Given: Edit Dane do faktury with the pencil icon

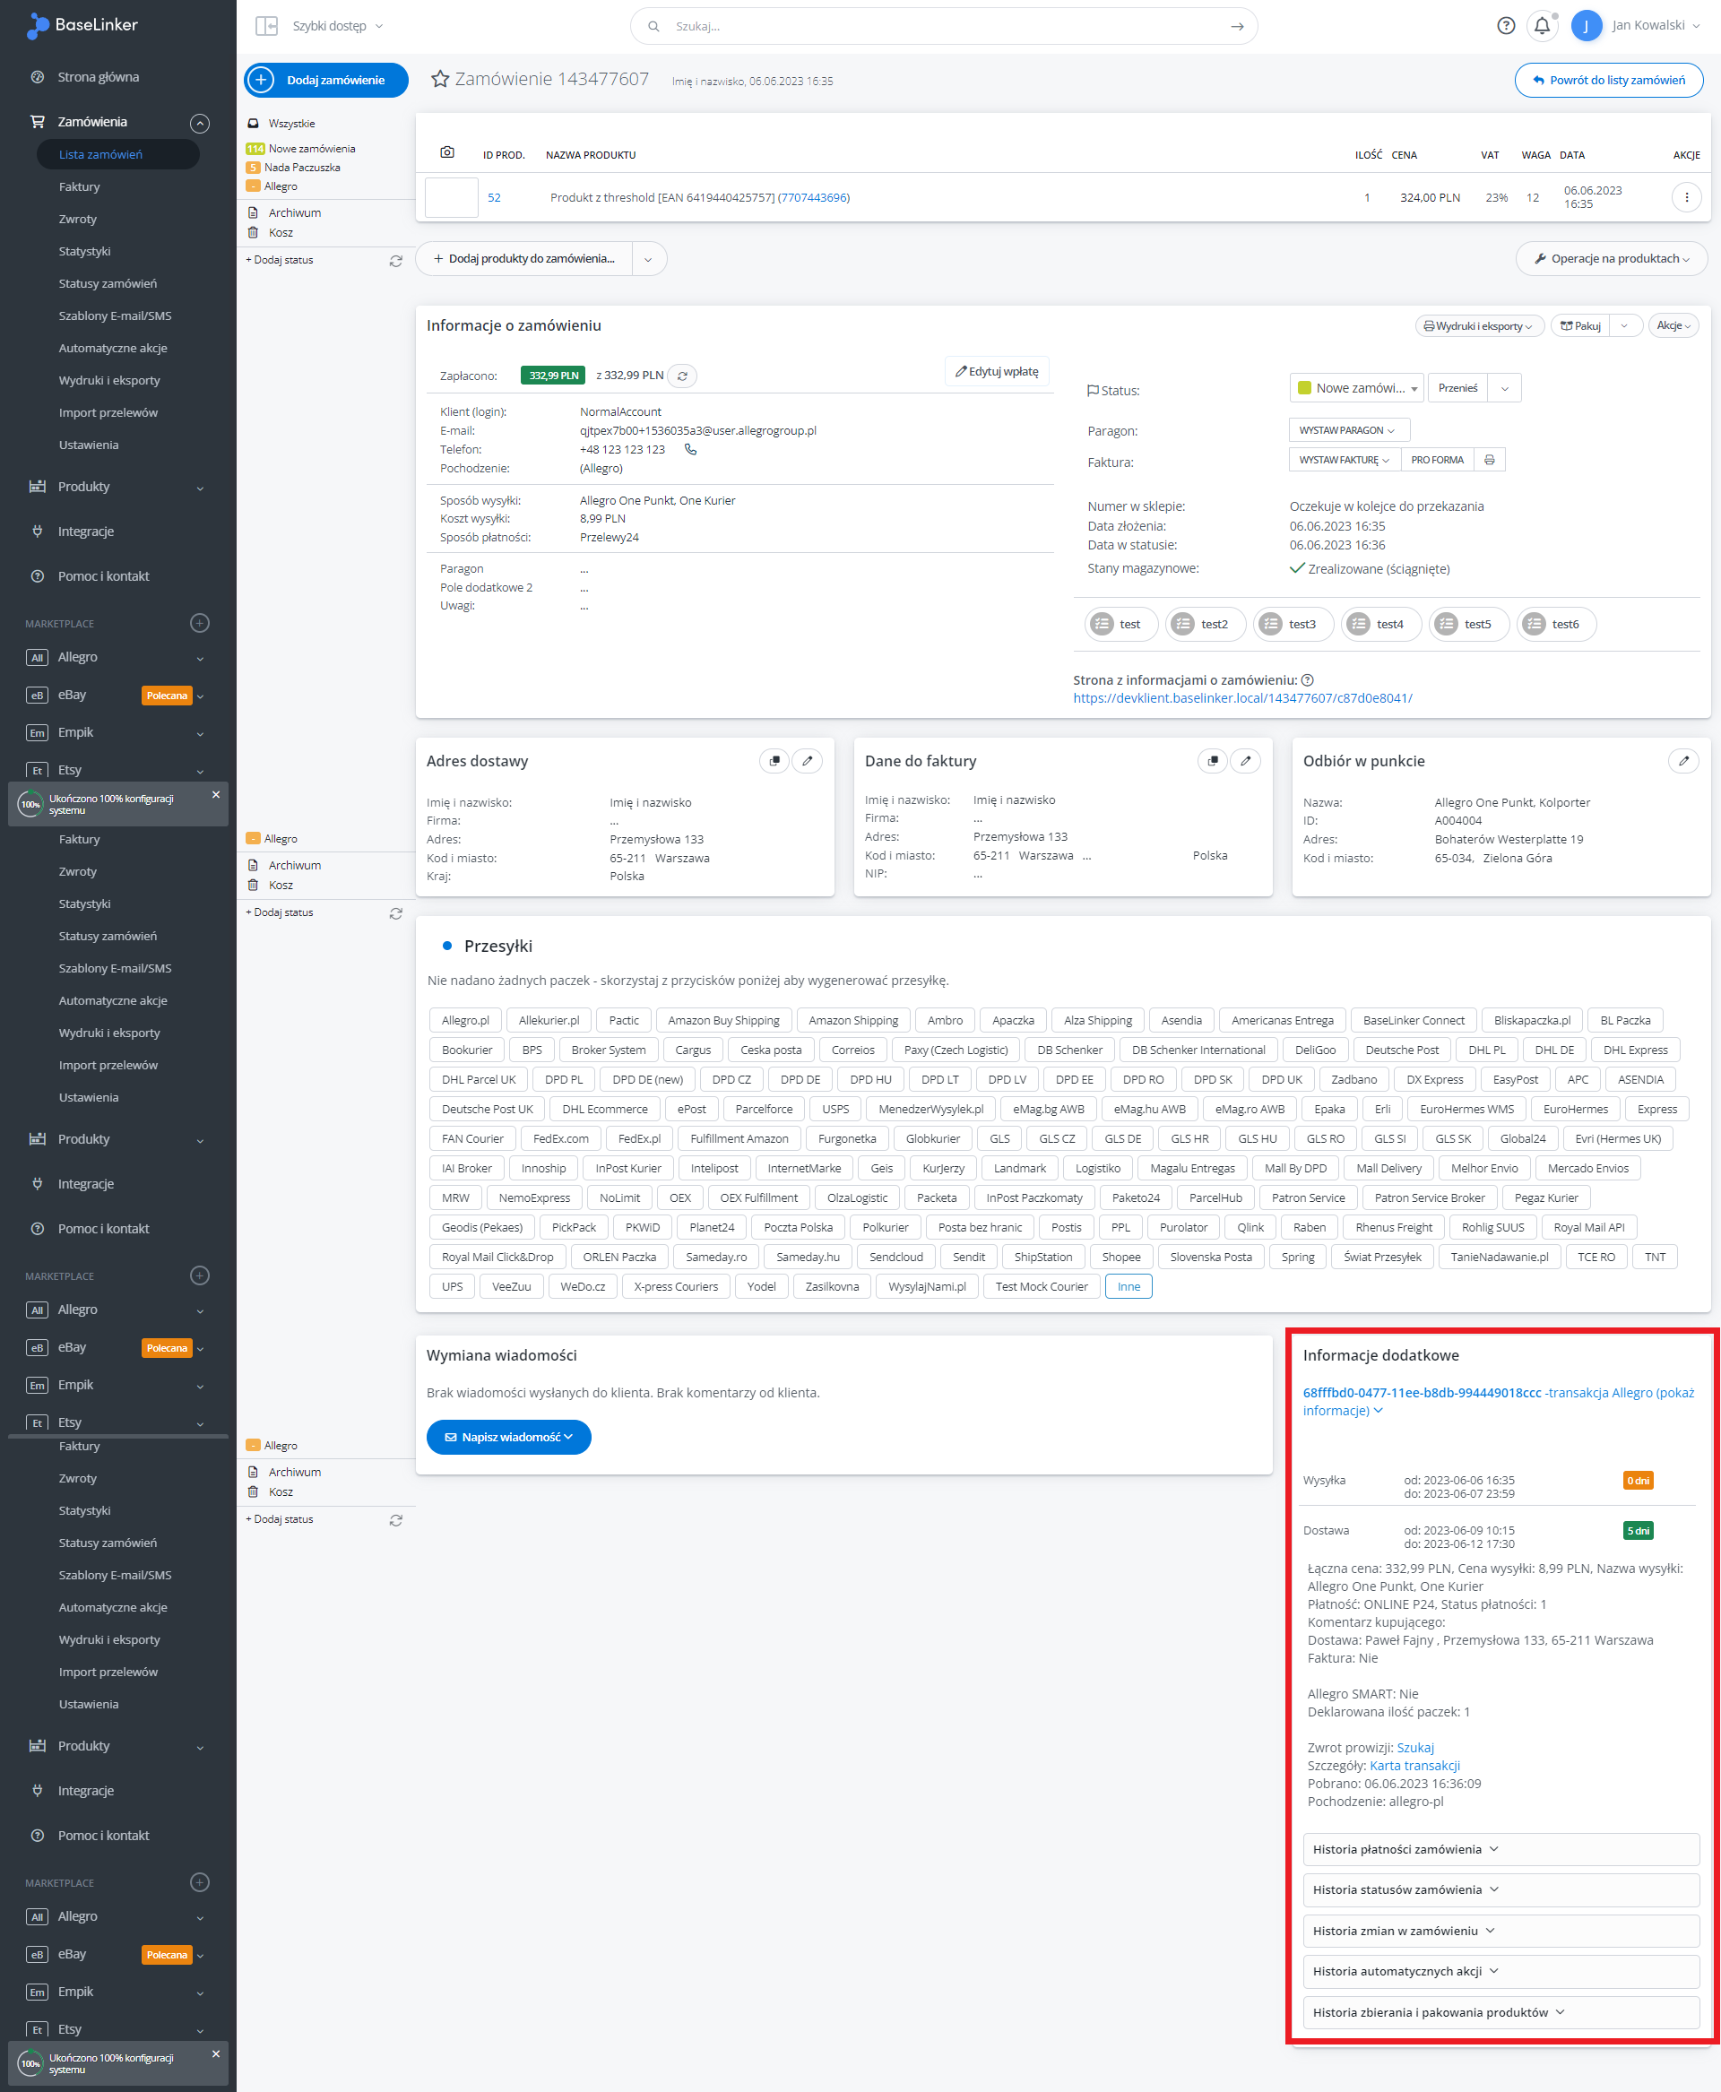Looking at the screenshot, I should [x=1245, y=760].
